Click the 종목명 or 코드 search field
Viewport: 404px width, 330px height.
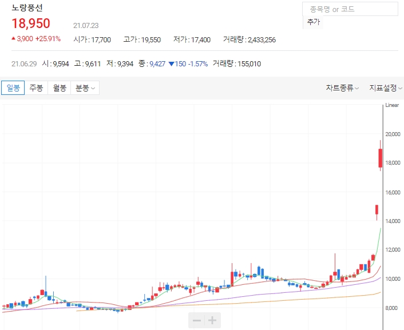pyautogui.click(x=350, y=9)
